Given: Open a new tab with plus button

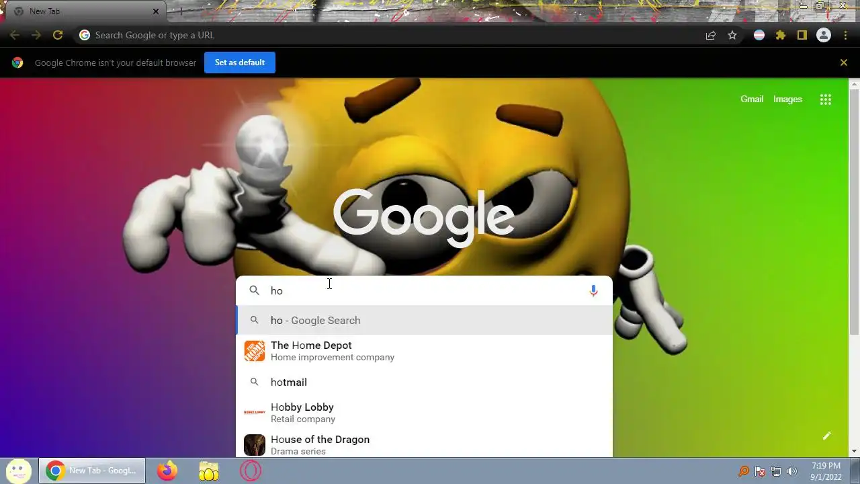Looking at the screenshot, I should [180, 11].
